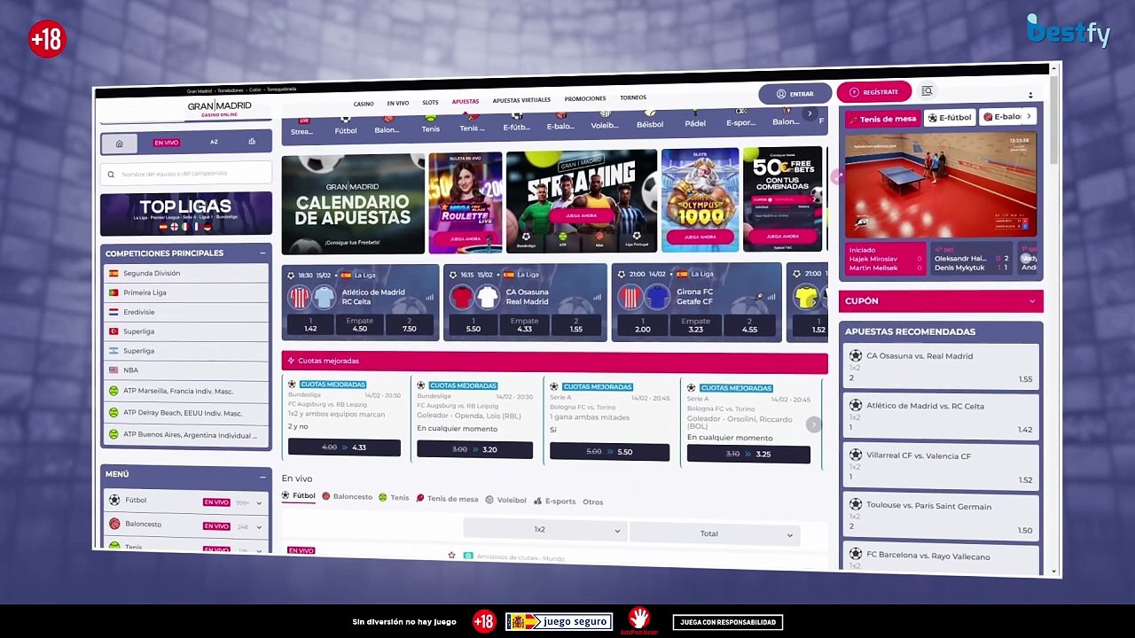This screenshot has width=1135, height=638.
Task: Click the Gran Madrid Casino Online logo
Action: tap(219, 109)
